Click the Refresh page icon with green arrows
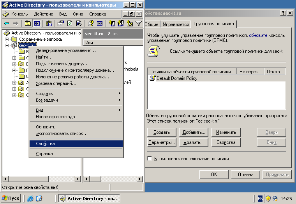296x204 pixels. click(x=70, y=23)
